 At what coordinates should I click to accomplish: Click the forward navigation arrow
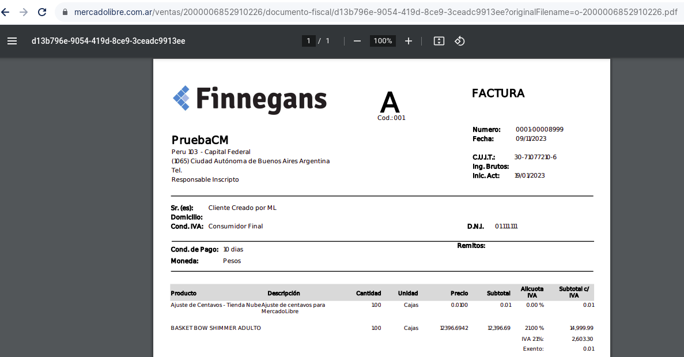(x=24, y=12)
